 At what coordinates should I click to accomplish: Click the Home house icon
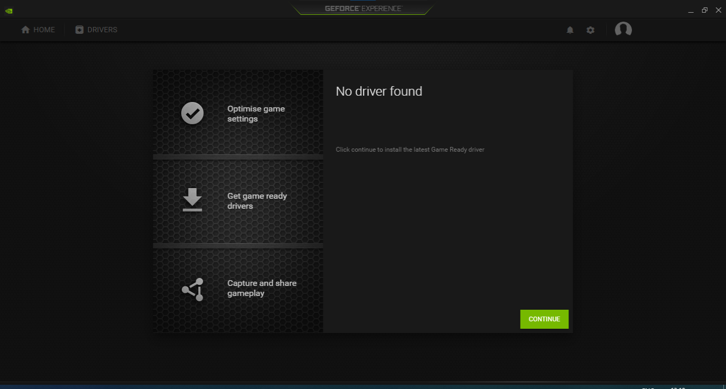[x=25, y=30]
